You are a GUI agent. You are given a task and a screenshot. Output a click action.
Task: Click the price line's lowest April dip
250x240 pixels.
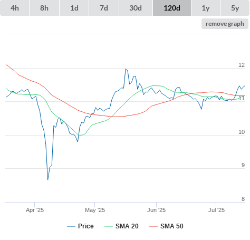(48, 179)
